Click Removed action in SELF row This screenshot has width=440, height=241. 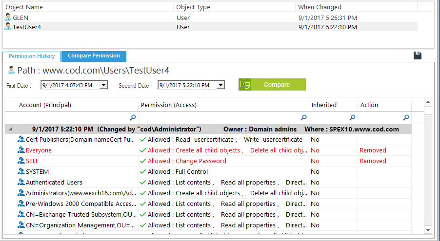pos(373,161)
